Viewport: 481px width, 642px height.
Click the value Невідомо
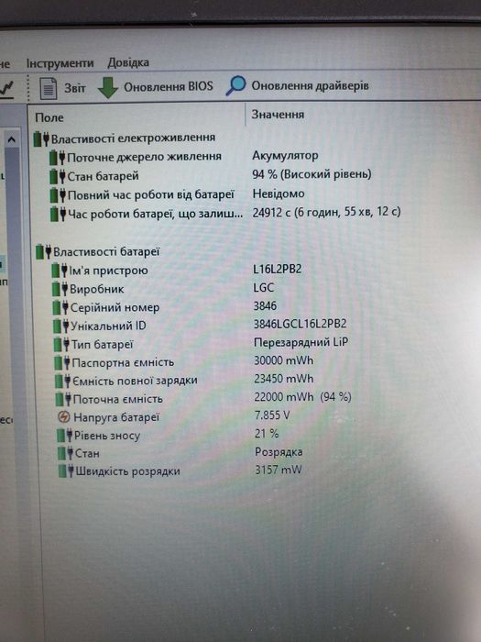click(x=279, y=194)
